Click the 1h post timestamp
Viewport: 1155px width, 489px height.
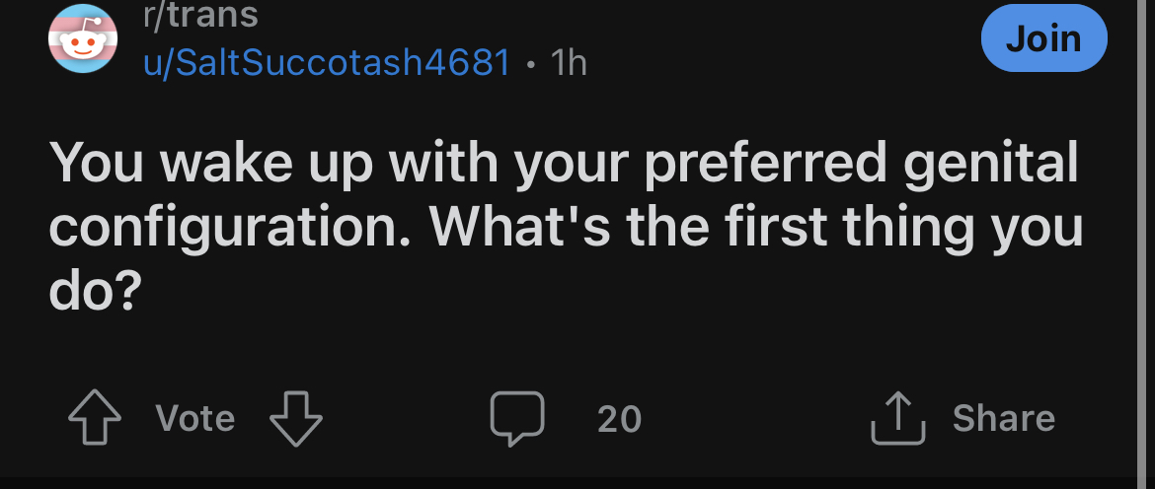pos(569,62)
